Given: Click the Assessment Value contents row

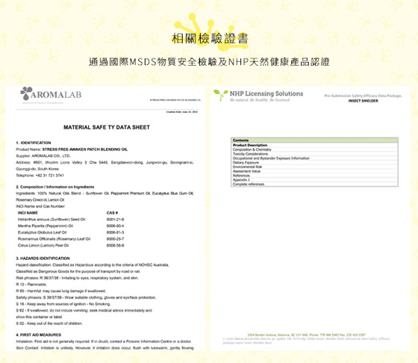Looking at the screenshot, I should pos(314,171).
